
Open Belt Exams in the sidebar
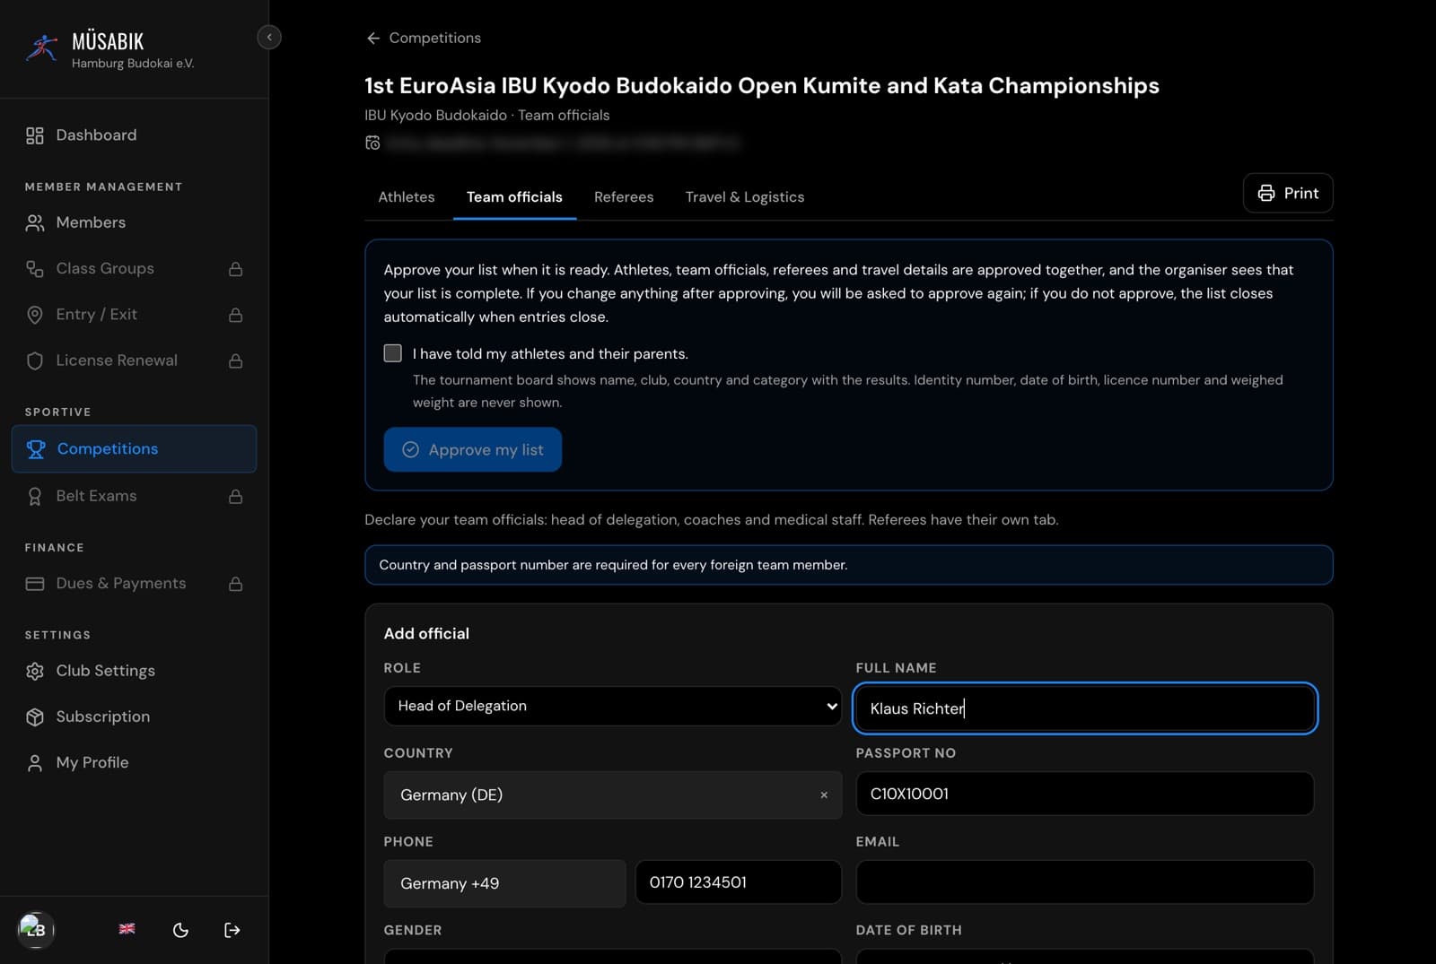[x=134, y=495]
